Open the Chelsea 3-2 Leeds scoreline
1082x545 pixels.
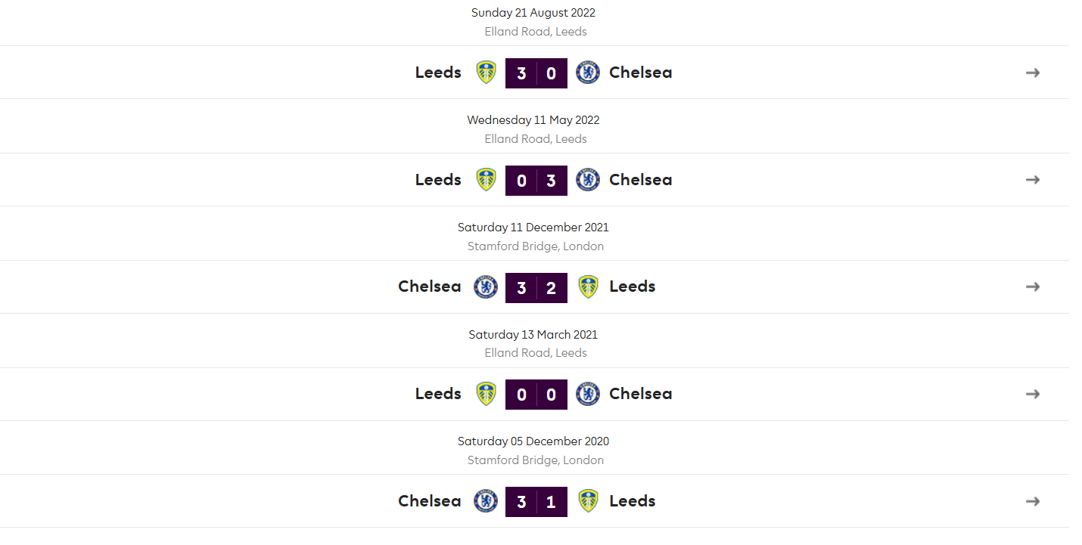click(x=536, y=287)
